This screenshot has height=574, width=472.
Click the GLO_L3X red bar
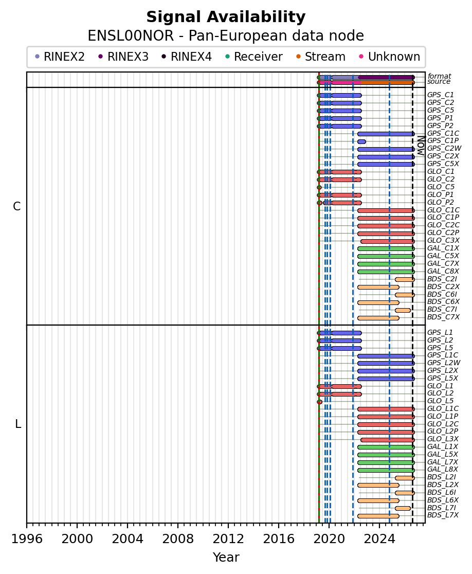[388, 440]
